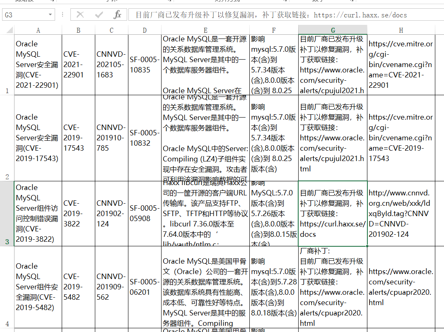Click H3 cell www.cnnvd.org.cn link

click(x=401, y=214)
